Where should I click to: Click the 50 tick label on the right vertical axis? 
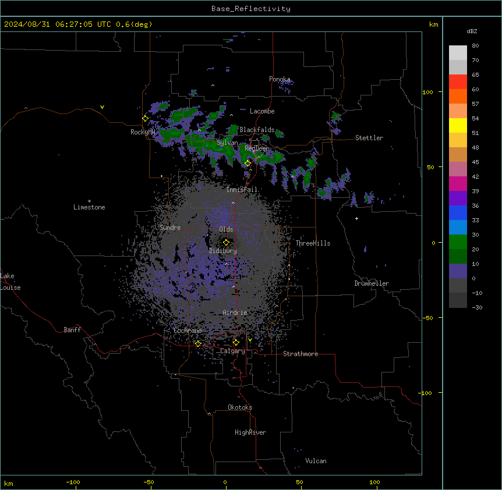click(x=430, y=167)
